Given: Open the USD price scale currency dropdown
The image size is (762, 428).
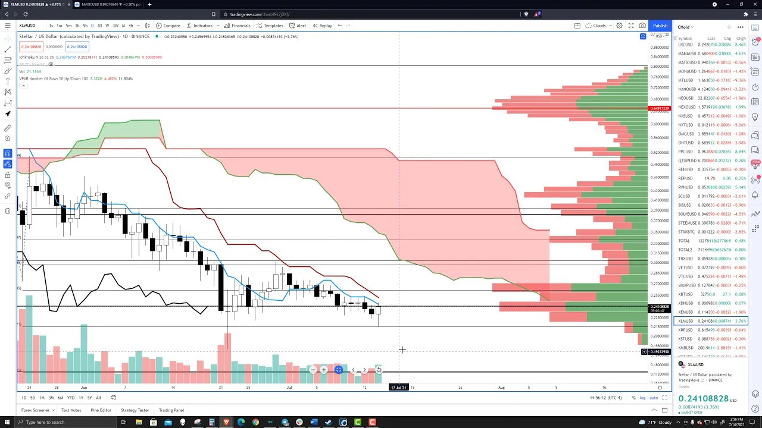Looking at the screenshot, I should pos(660,36).
